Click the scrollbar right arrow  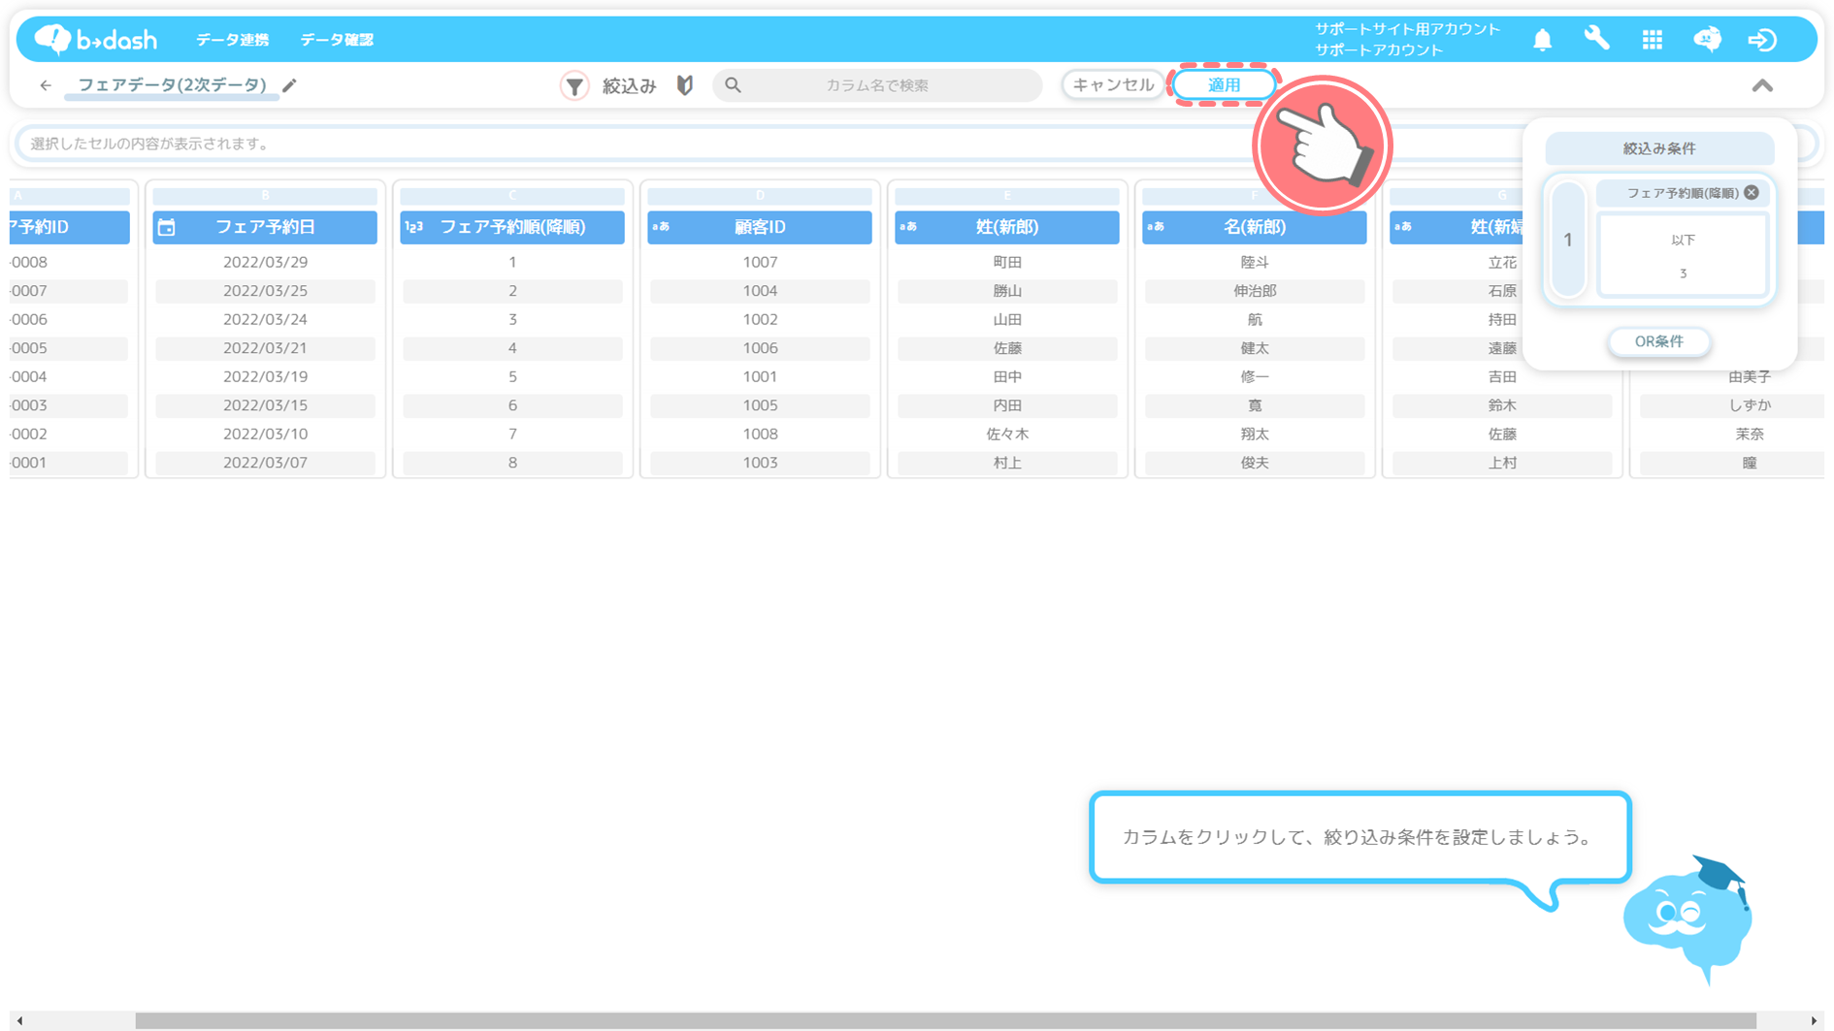[x=1814, y=1020]
